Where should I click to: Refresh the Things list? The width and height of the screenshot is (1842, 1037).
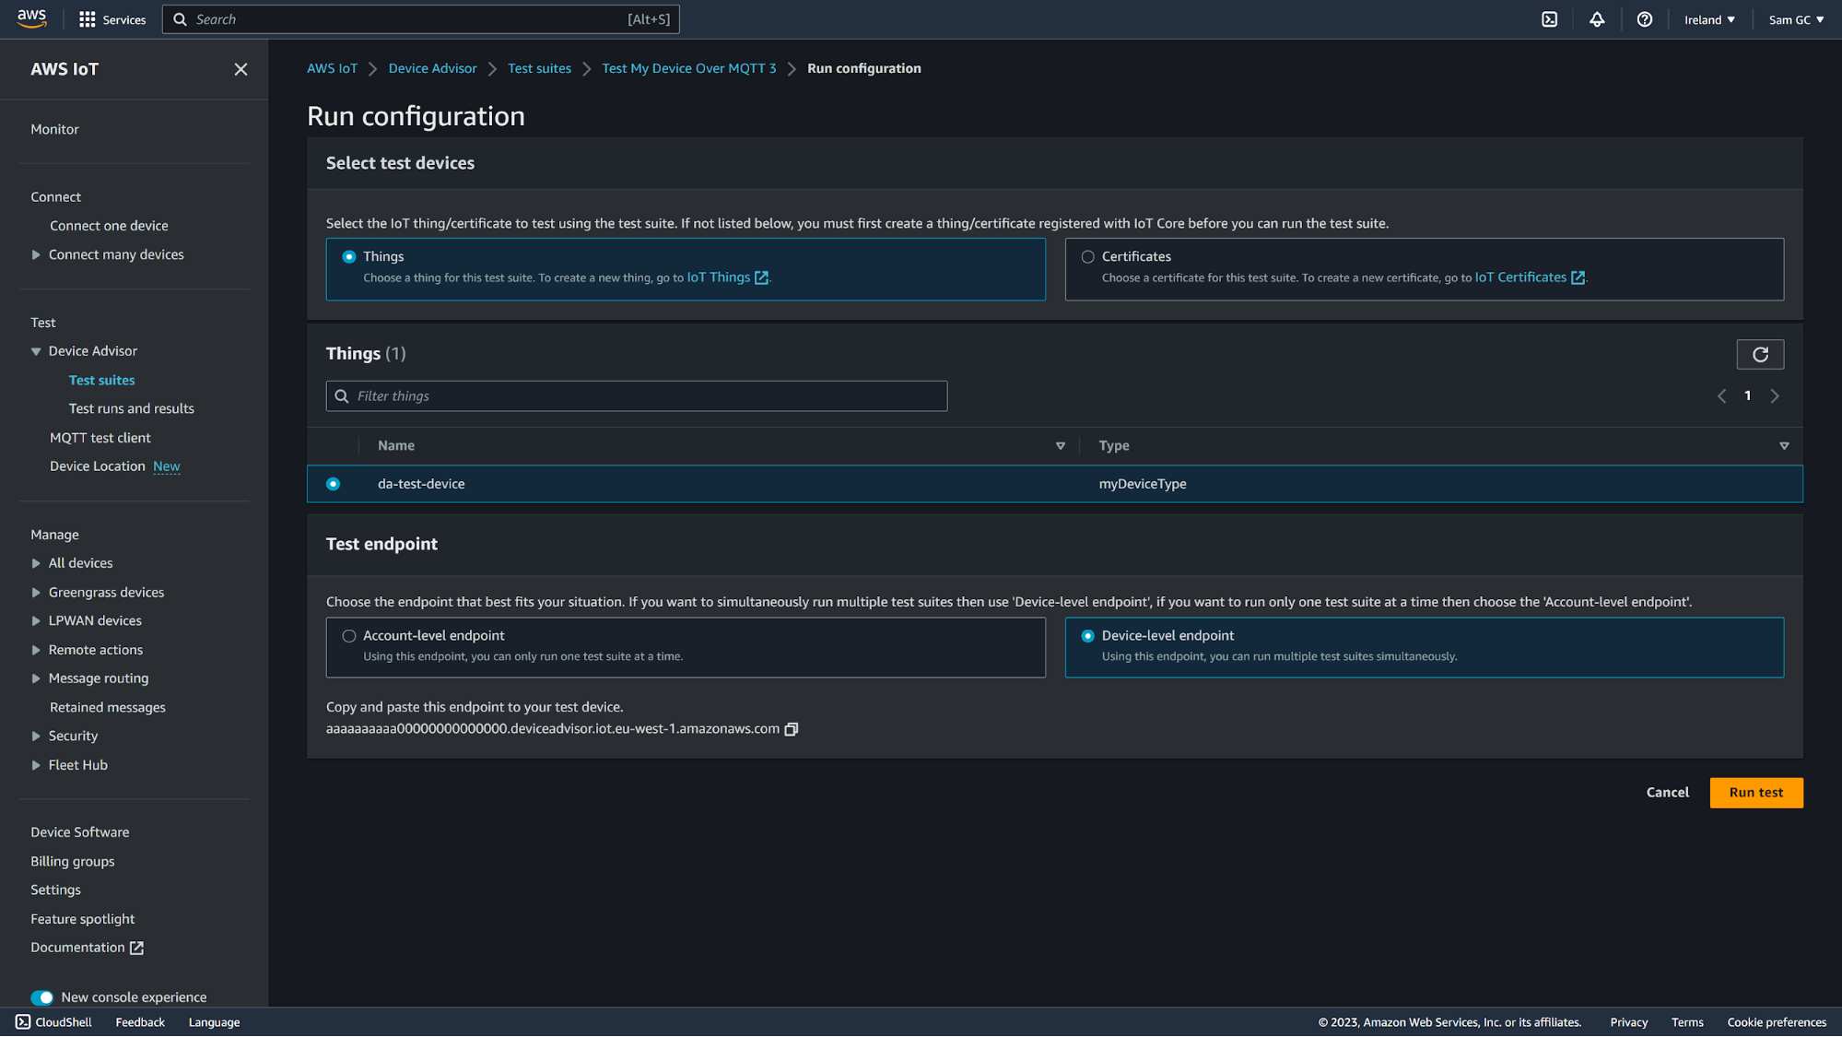(x=1760, y=355)
